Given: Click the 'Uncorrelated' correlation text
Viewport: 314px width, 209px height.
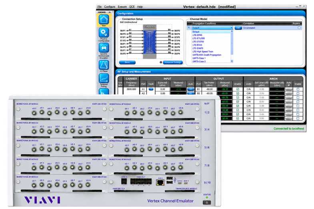Looking at the screenshot, I should coord(249,28).
